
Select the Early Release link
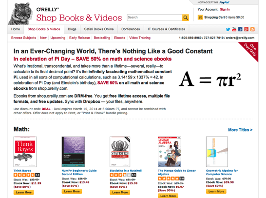pos(79,38)
